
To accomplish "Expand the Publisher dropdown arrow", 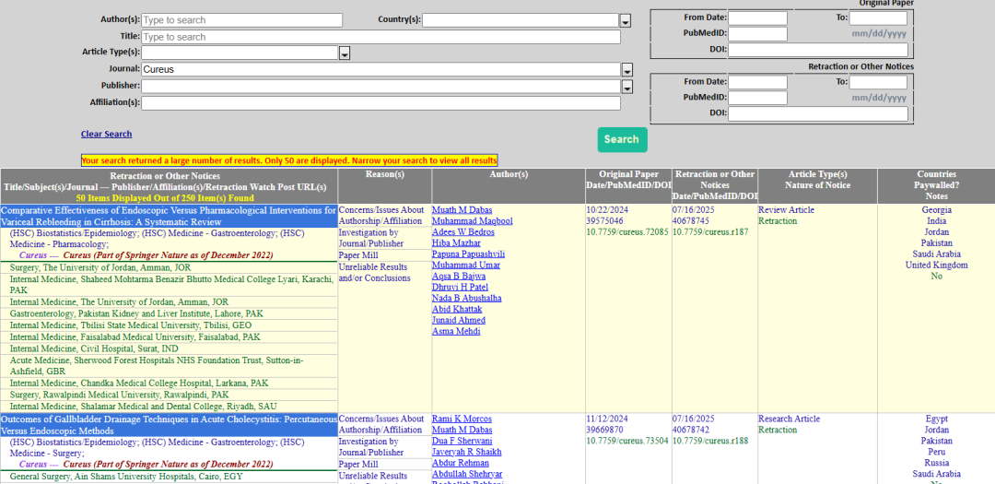I will point(626,87).
